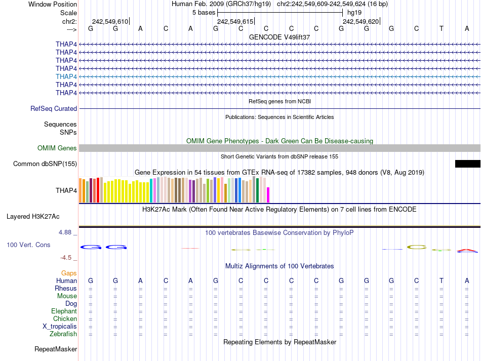
Task: Click 'Publications: Sequences in Scientific Articles' title
Action: 279,117
